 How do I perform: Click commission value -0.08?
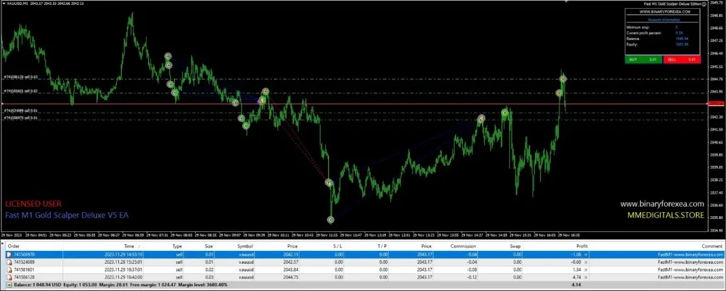pyautogui.click(x=471, y=269)
